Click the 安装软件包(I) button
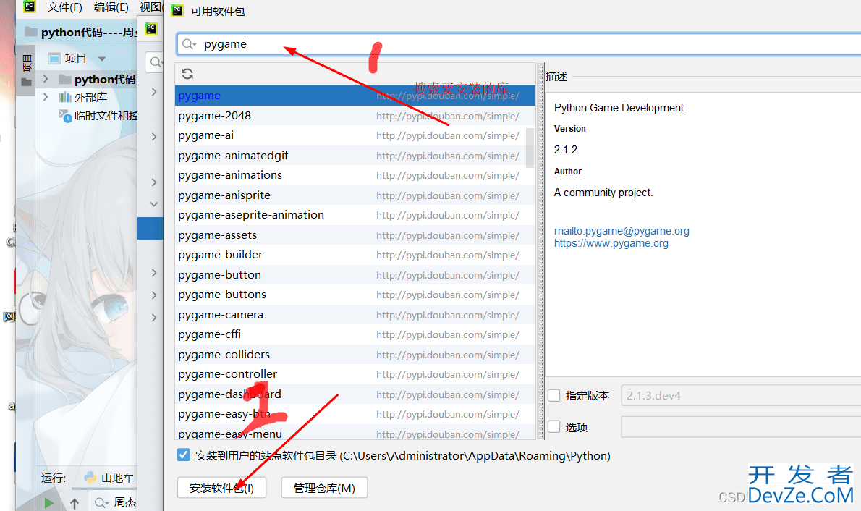 pyautogui.click(x=222, y=488)
